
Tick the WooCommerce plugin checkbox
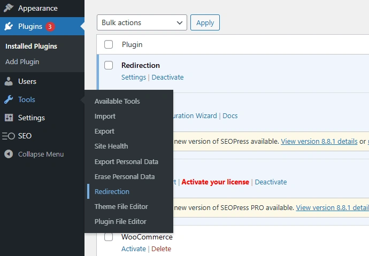click(x=109, y=237)
